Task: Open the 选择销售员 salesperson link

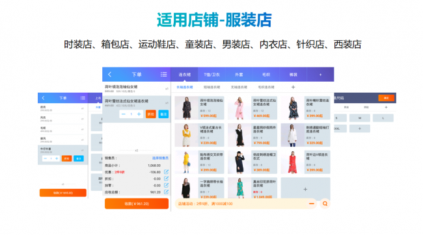Action: click(x=160, y=158)
